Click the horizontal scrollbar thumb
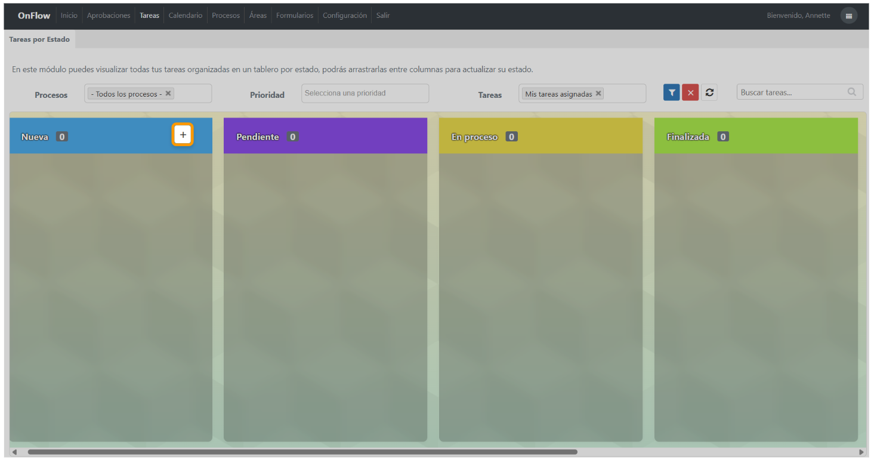This screenshot has width=871, height=463. 302,452
